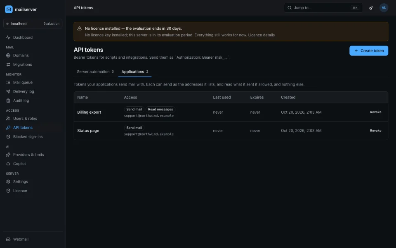Screen dimensions: 396x248
Task: Click the Webmail inbox icon
Action: tap(8, 239)
